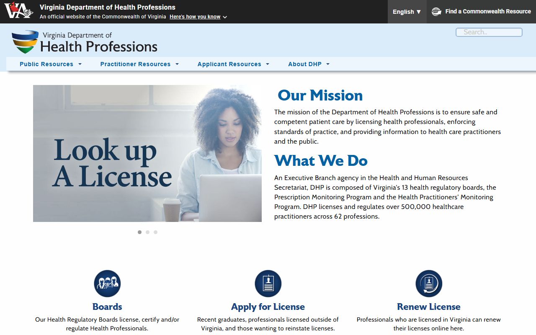This screenshot has height=335, width=536.
Task: Open the English language dropdown
Action: click(x=407, y=12)
